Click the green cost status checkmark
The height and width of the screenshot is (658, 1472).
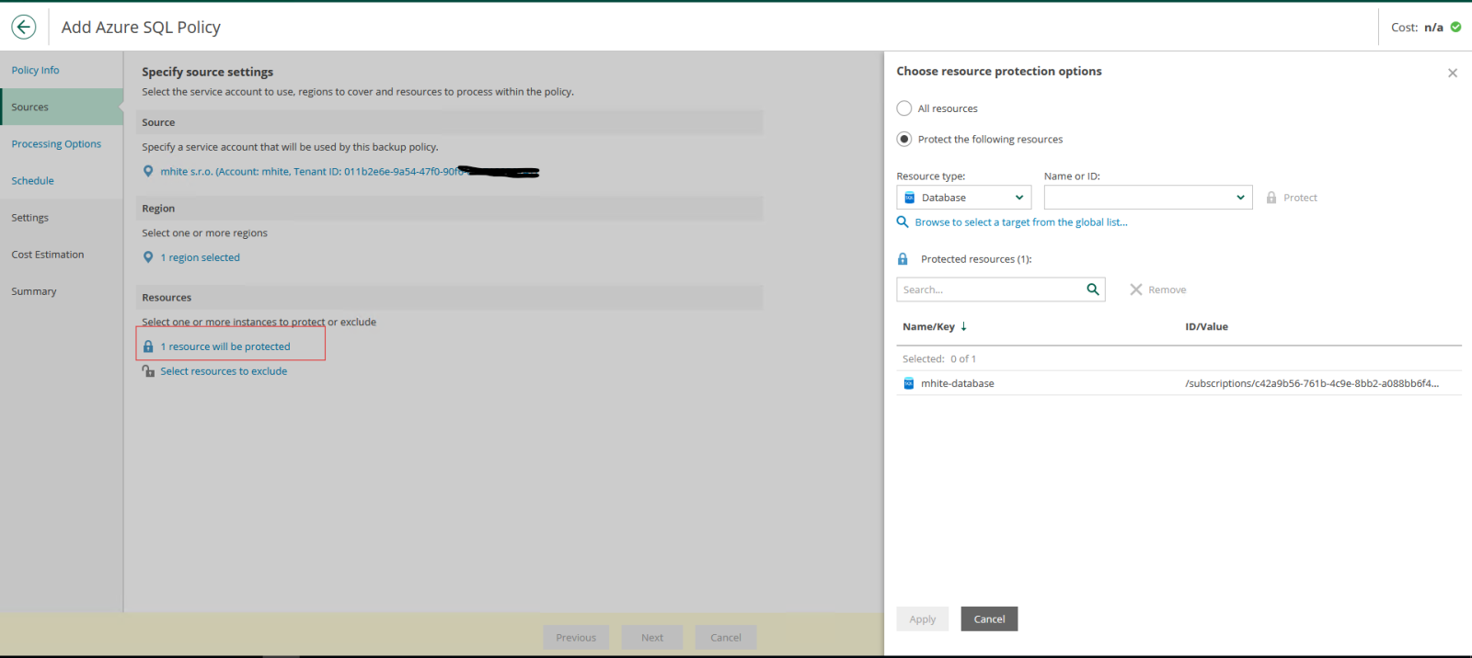point(1455,27)
